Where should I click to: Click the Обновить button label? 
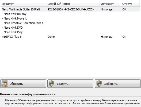tap(16, 84)
